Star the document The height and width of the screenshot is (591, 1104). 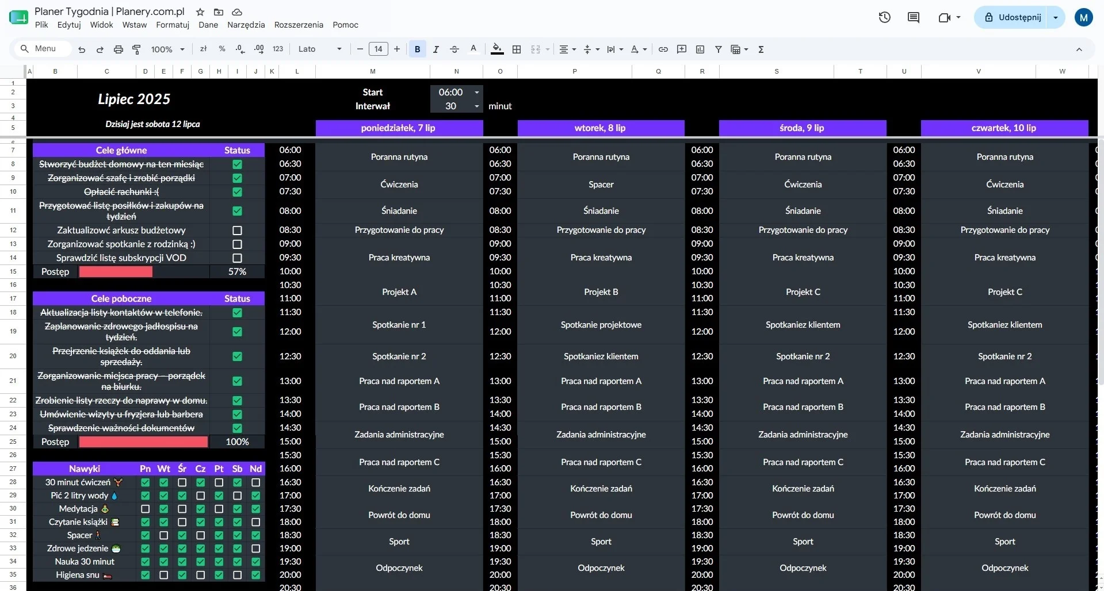[200, 11]
